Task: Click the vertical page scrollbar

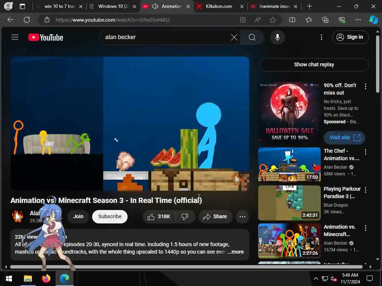Action: 378,64
